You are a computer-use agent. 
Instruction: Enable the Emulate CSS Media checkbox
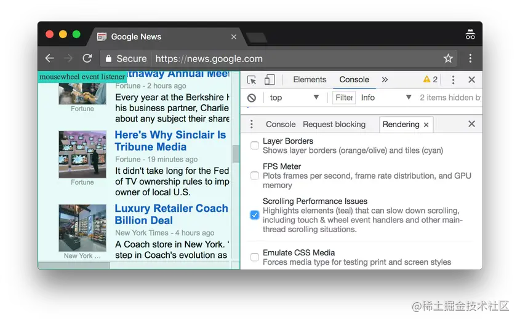254,257
